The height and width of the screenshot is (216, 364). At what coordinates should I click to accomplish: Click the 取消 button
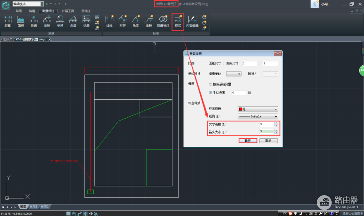pos(268,141)
